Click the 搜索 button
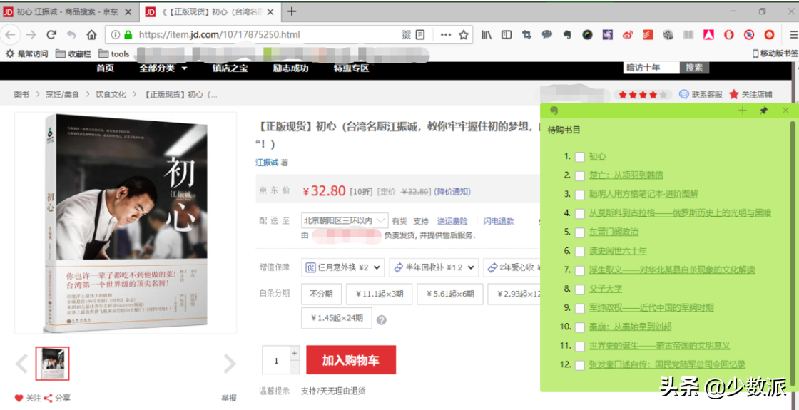 click(694, 68)
